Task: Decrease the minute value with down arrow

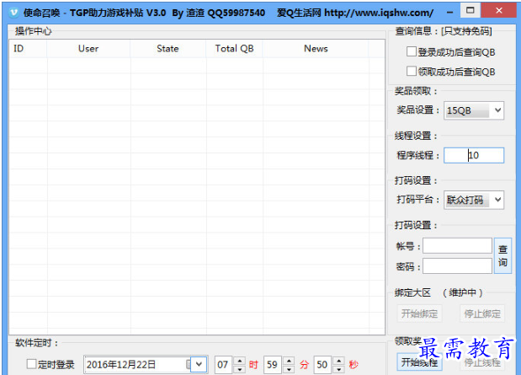Action: (289, 368)
